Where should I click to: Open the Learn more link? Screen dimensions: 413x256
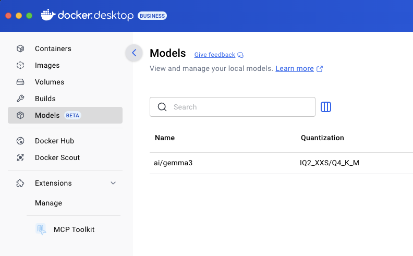[295, 68]
